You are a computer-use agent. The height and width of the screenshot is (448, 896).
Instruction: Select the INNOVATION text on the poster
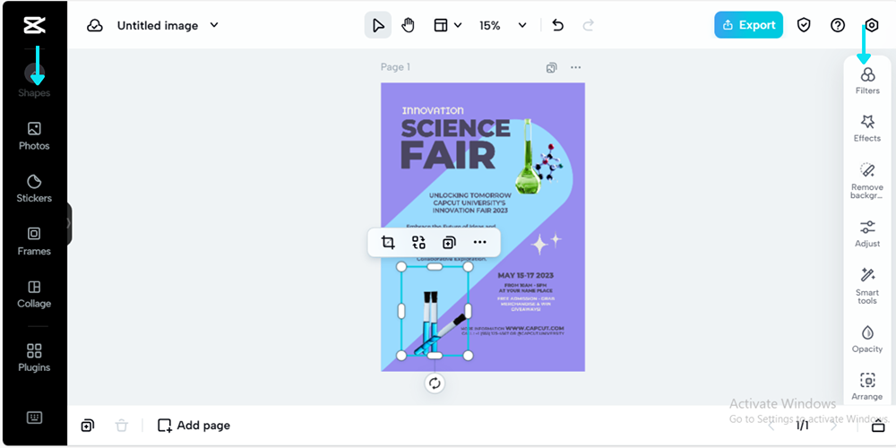coord(433,110)
